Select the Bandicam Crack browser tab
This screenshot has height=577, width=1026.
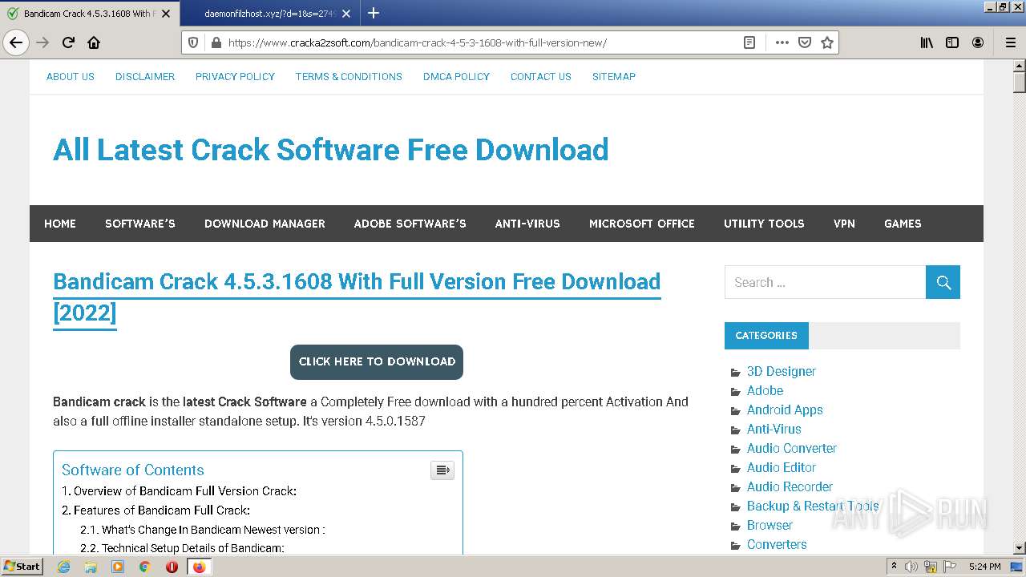[88, 14]
